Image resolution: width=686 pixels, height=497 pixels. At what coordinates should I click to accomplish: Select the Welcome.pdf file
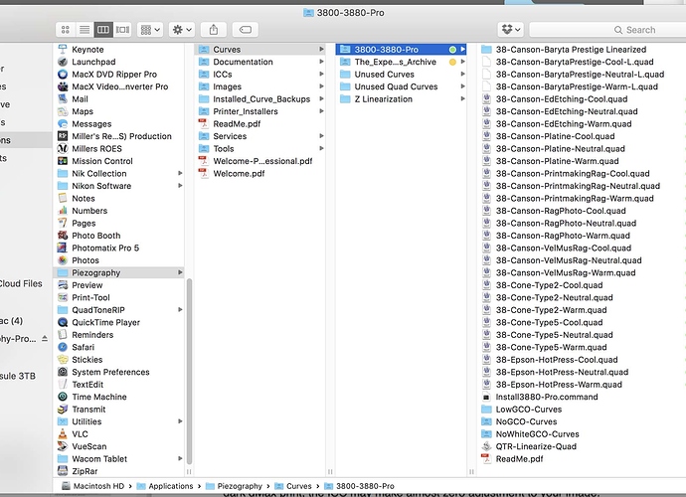tap(260, 174)
